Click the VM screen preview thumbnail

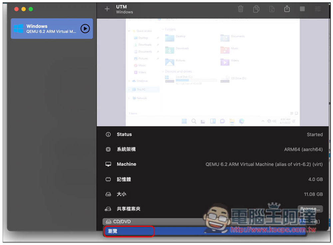click(x=212, y=72)
